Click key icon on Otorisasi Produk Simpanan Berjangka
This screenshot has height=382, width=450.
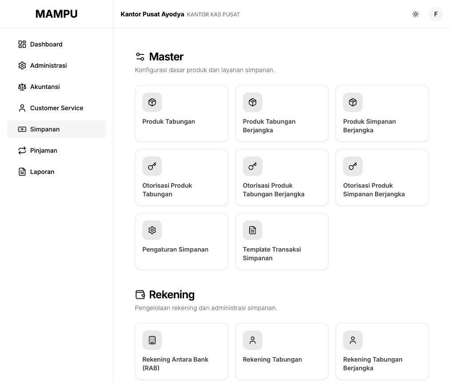[353, 166]
